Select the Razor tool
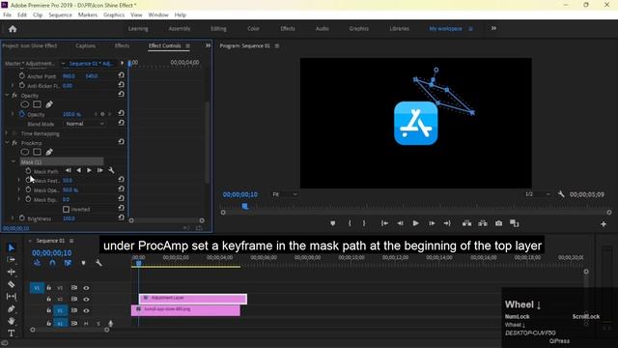 [x=12, y=284]
